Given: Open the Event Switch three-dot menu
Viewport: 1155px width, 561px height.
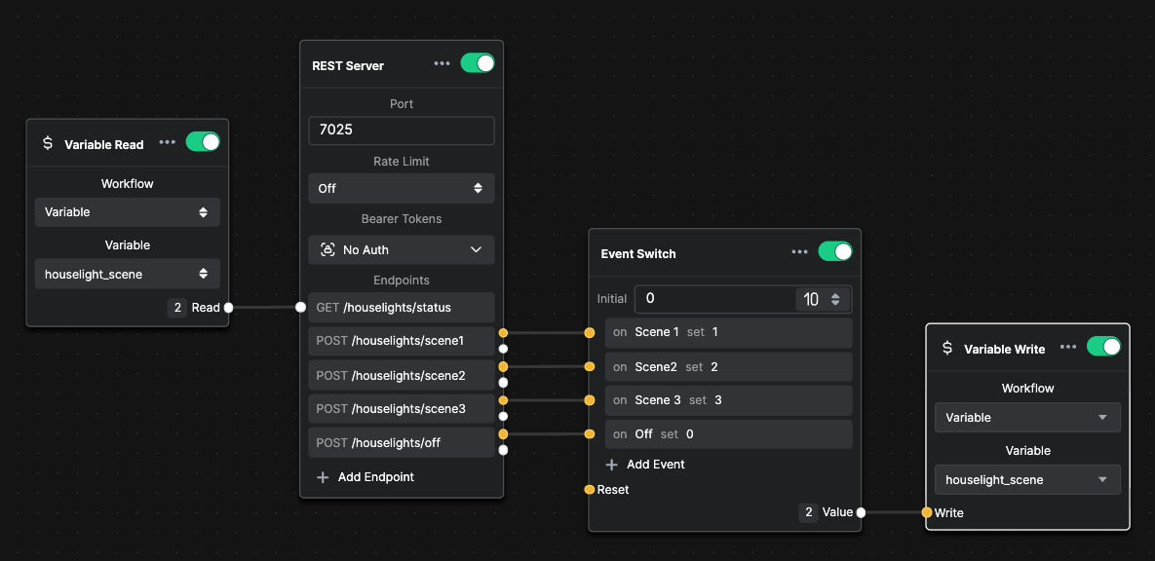Looking at the screenshot, I should click(799, 252).
